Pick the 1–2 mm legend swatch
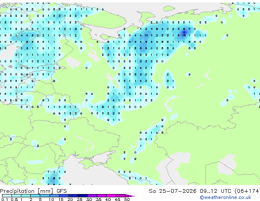Image resolution: width=260 pixels, height=201 pixels. [26, 196]
